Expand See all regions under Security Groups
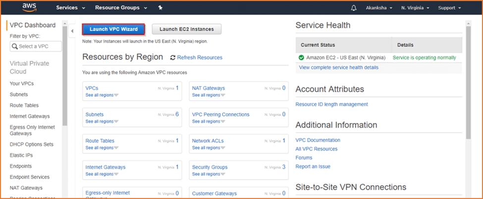 pos(209,174)
